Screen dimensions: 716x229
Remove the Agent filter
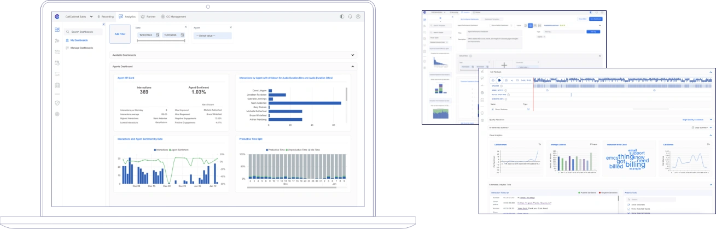pyautogui.click(x=230, y=27)
